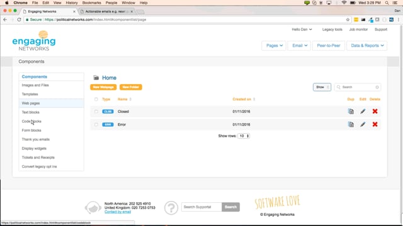Screen dimensions: 403x226
Task: Open the Email dropdown menu
Action: tap(299, 46)
